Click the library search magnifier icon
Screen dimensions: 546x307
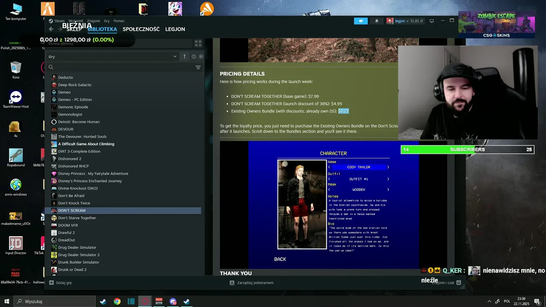pyautogui.click(x=51, y=67)
